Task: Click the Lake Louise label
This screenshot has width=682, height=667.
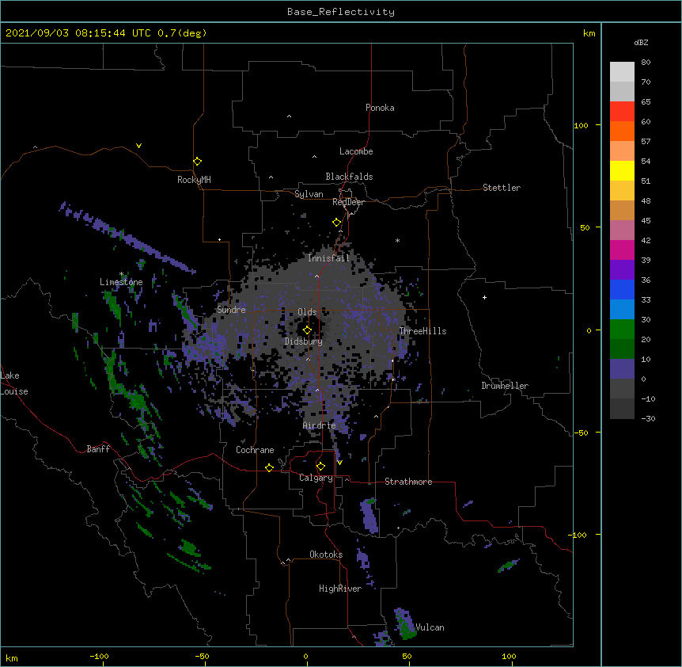Action: 13,383
